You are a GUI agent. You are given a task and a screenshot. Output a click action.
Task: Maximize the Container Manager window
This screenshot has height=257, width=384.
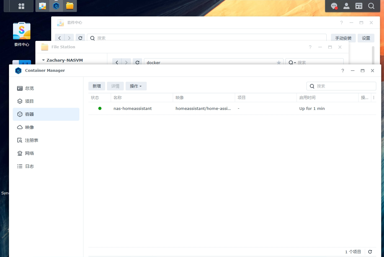coord(363,71)
